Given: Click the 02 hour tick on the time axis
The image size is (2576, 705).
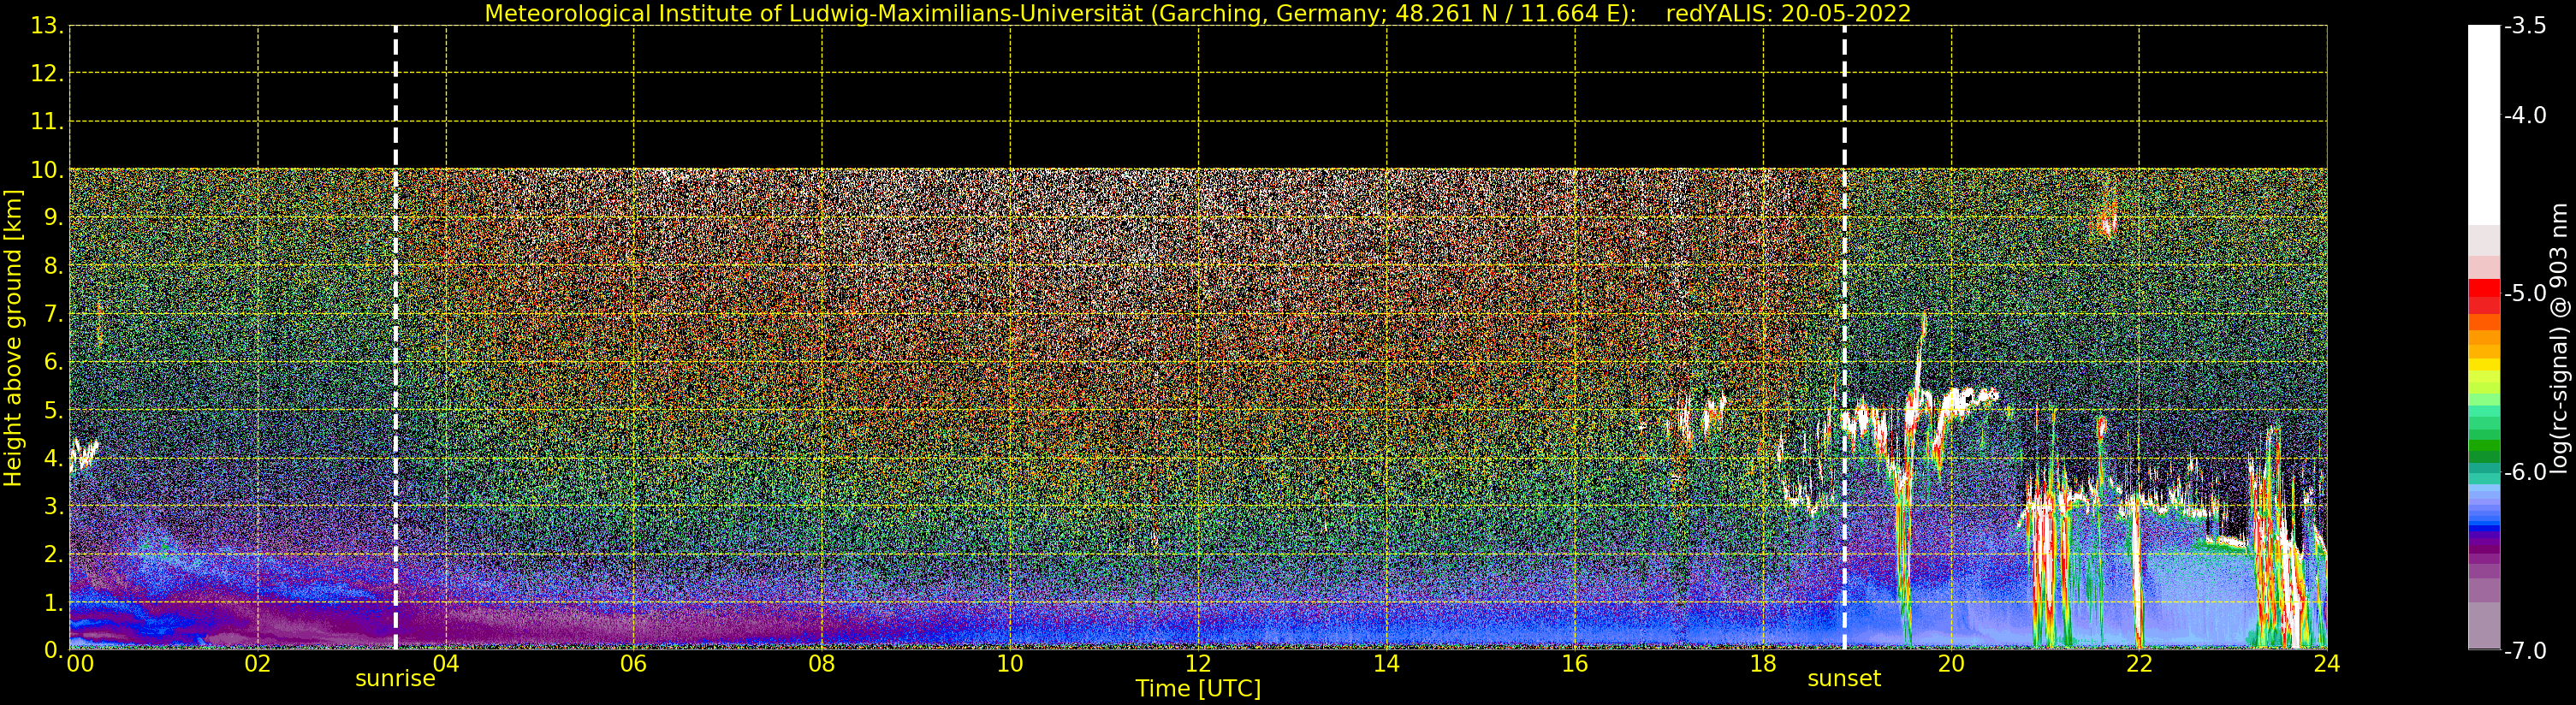Looking at the screenshot, I should coord(258,664).
